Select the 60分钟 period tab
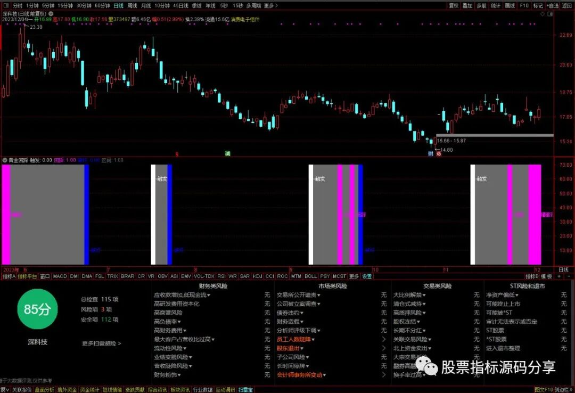This screenshot has height=393, width=575. click(x=102, y=5)
